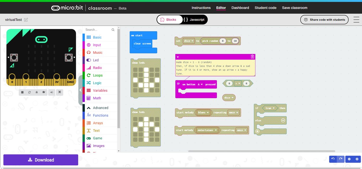This screenshot has height=169, width=362.
Task: Open the Led blocks category
Action: coord(100,60)
